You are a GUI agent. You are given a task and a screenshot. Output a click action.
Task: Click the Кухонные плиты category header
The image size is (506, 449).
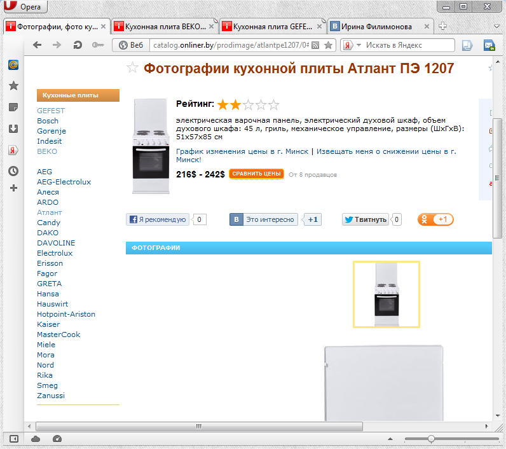pyautogui.click(x=78, y=95)
